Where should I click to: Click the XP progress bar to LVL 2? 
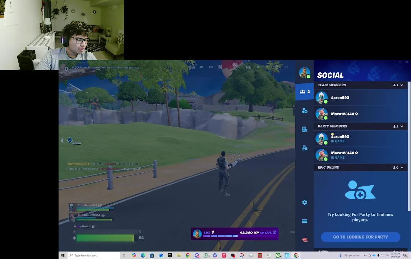tap(221, 236)
